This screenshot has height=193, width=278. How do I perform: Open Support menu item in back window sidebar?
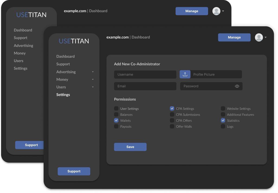(x=20, y=38)
